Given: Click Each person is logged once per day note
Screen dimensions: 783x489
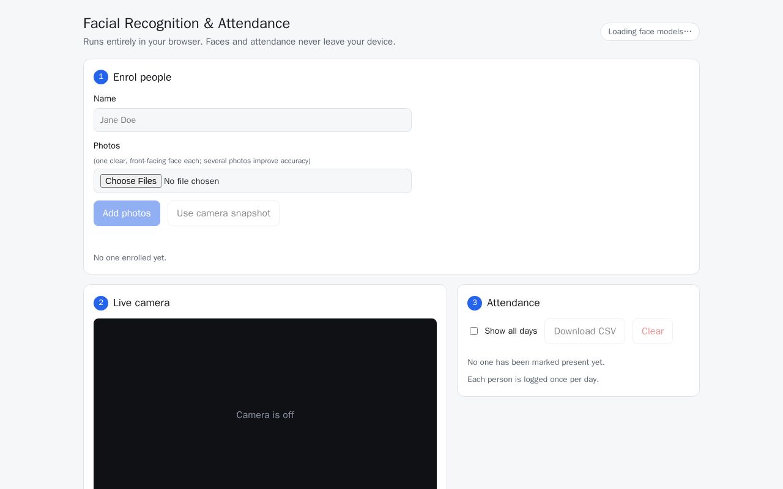Looking at the screenshot, I should click(533, 380).
